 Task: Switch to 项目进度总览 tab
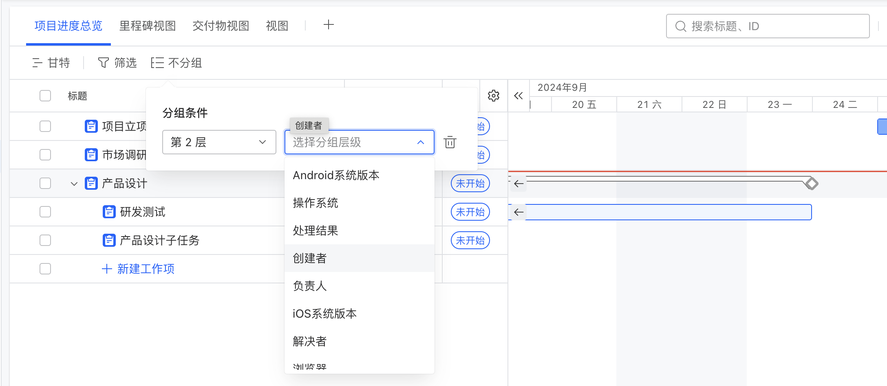click(68, 26)
